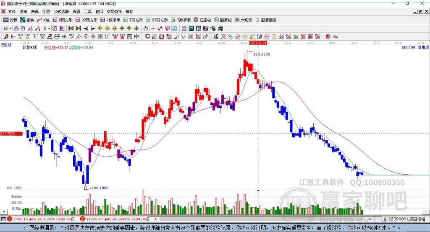Open the 六角形 hexagon tool
430x232 pixels.
(244, 20)
